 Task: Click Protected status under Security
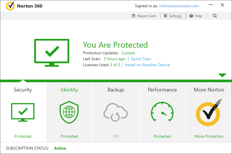click(23, 136)
